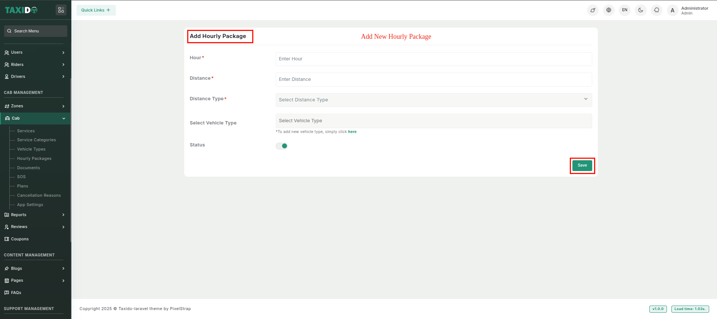Click the brush clear-cache icon in header
Viewport: 717px width, 319px height.
point(593,10)
